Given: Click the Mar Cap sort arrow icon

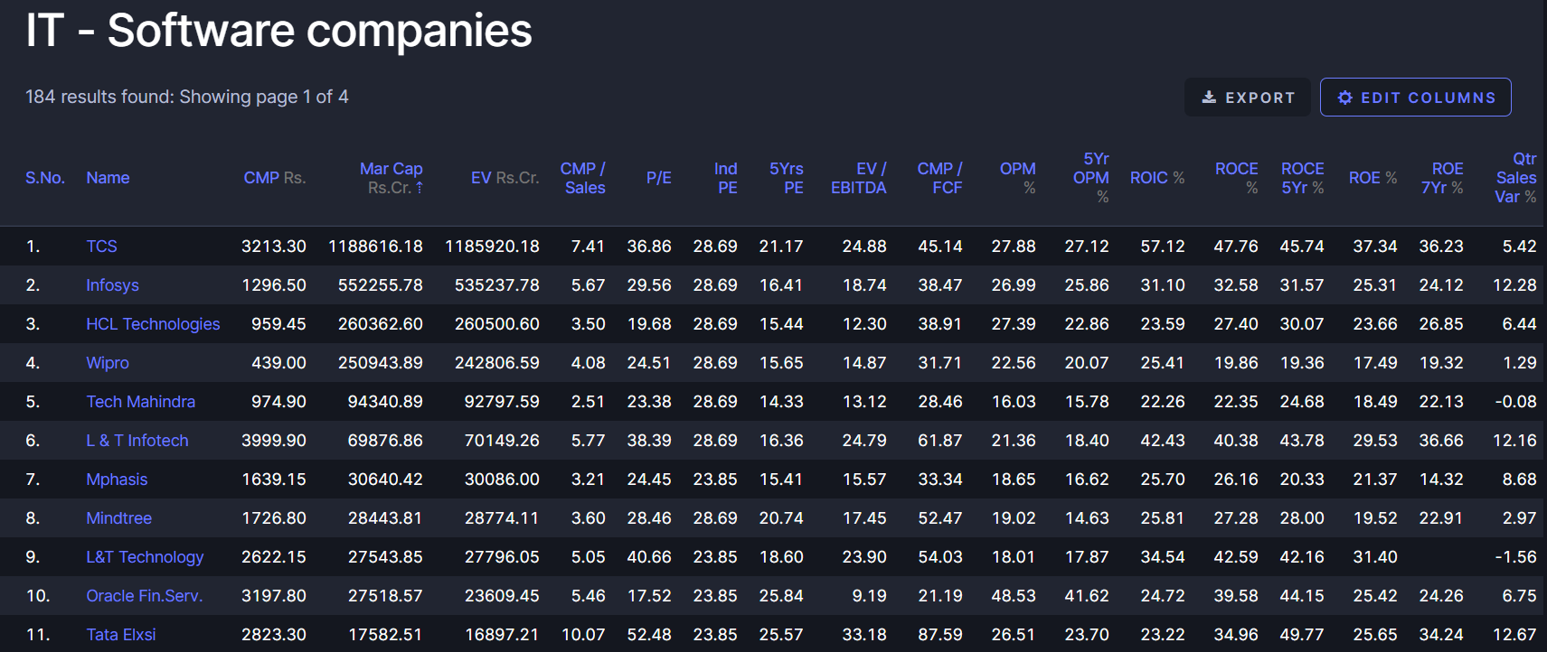Looking at the screenshot, I should 420,188.
